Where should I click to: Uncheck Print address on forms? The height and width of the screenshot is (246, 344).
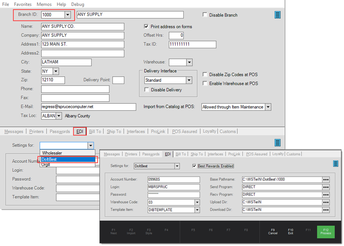click(x=147, y=27)
